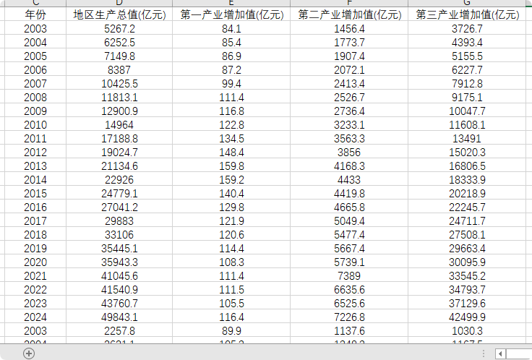Select the cell containing 33106
The width and height of the screenshot is (532, 360).
point(119,235)
